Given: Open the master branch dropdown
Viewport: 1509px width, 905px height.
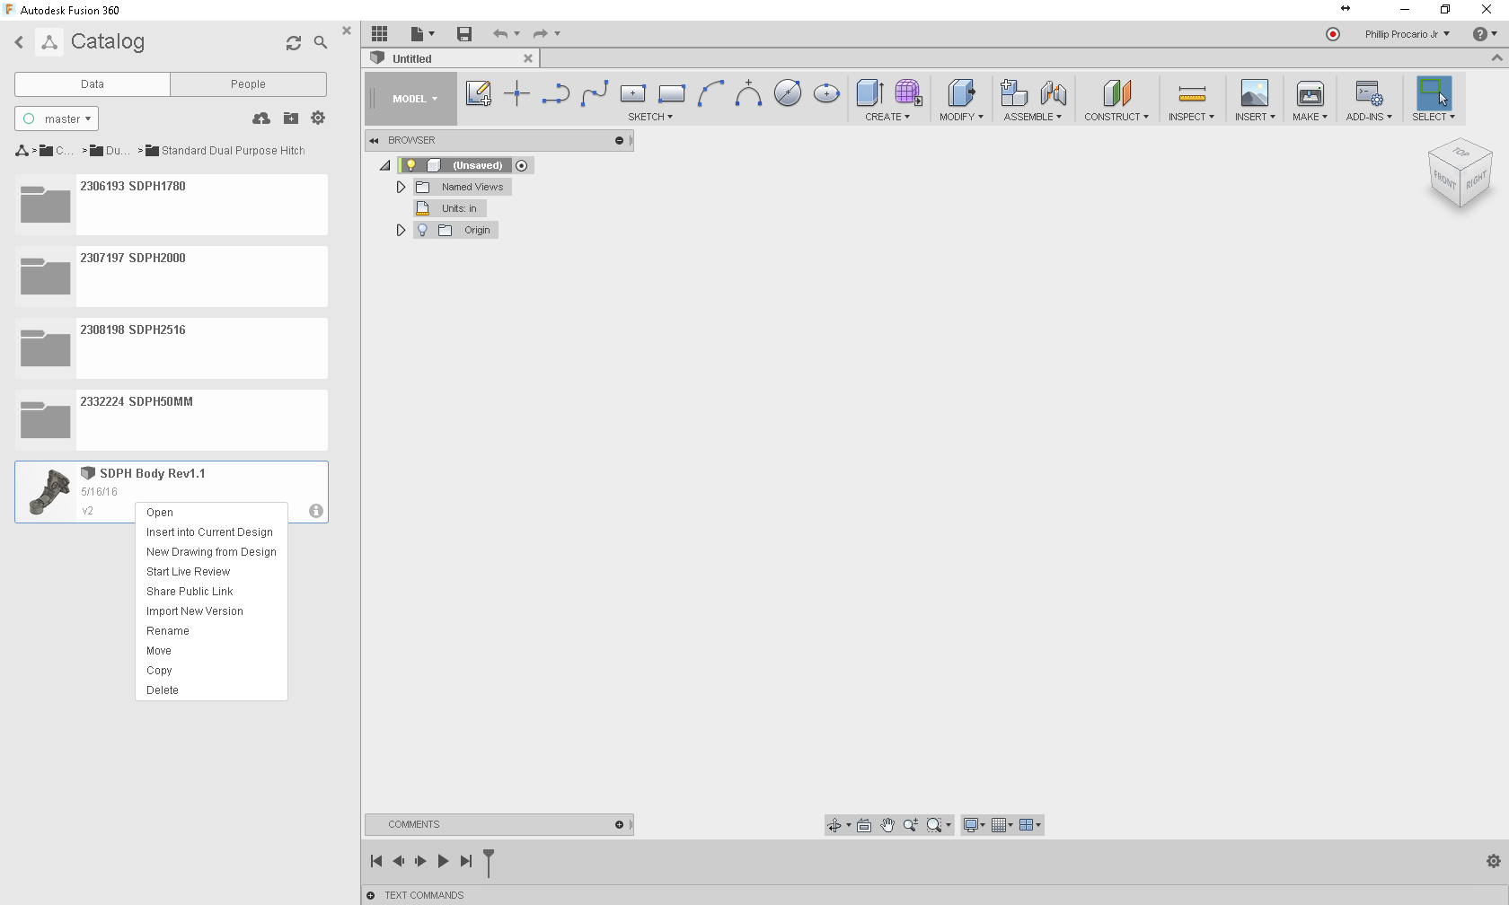Looking at the screenshot, I should [56, 118].
